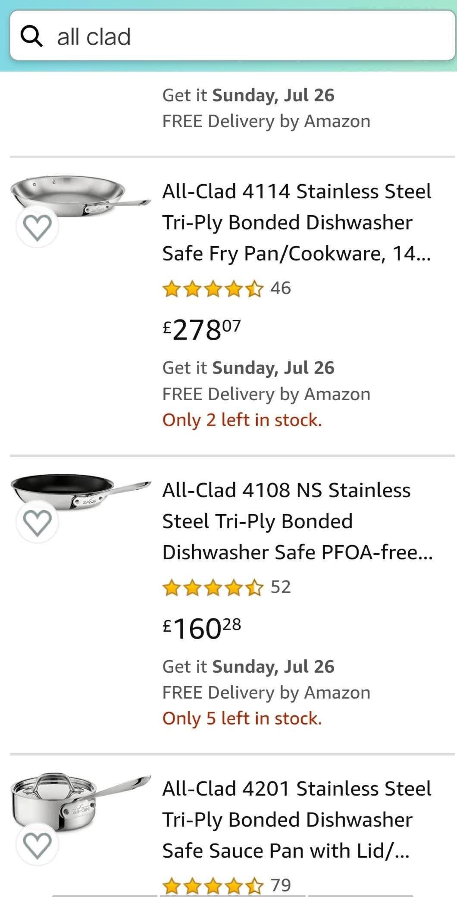Open the All-Clad 4114 fry pan image
The height and width of the screenshot is (897, 457).
[x=81, y=193]
